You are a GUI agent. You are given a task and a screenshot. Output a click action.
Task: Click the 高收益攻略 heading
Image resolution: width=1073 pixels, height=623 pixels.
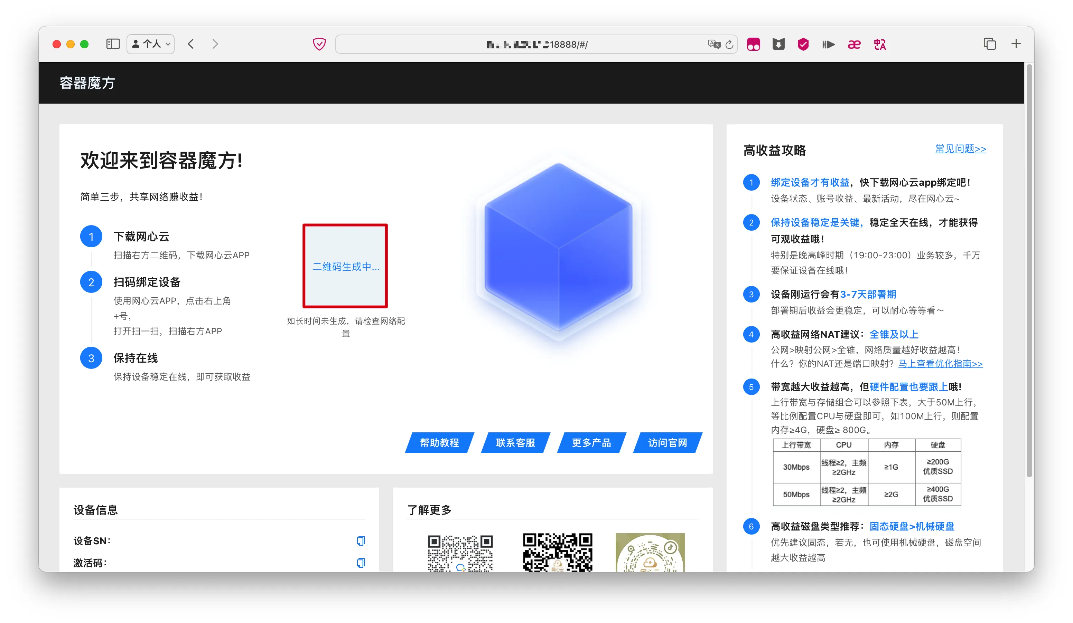[x=775, y=151]
